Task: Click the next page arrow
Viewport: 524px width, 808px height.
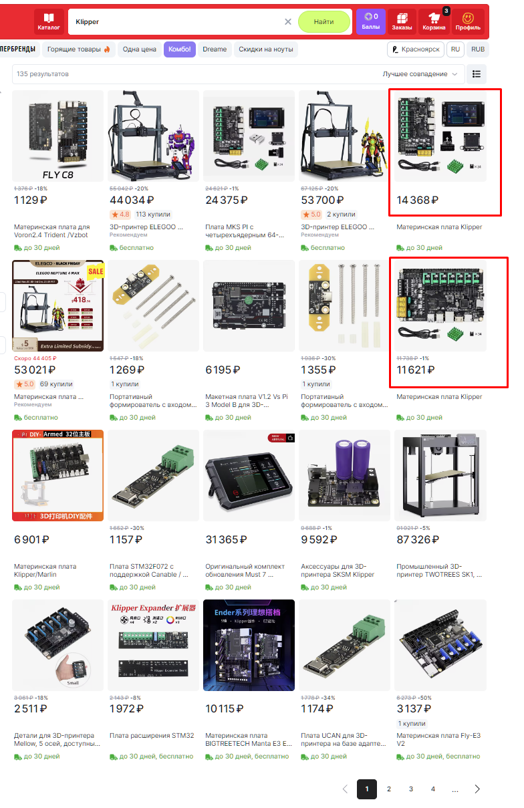Action: pyautogui.click(x=477, y=789)
